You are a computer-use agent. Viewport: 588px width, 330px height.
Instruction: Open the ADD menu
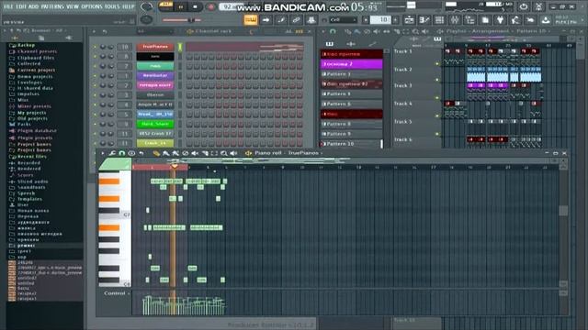click(x=33, y=6)
